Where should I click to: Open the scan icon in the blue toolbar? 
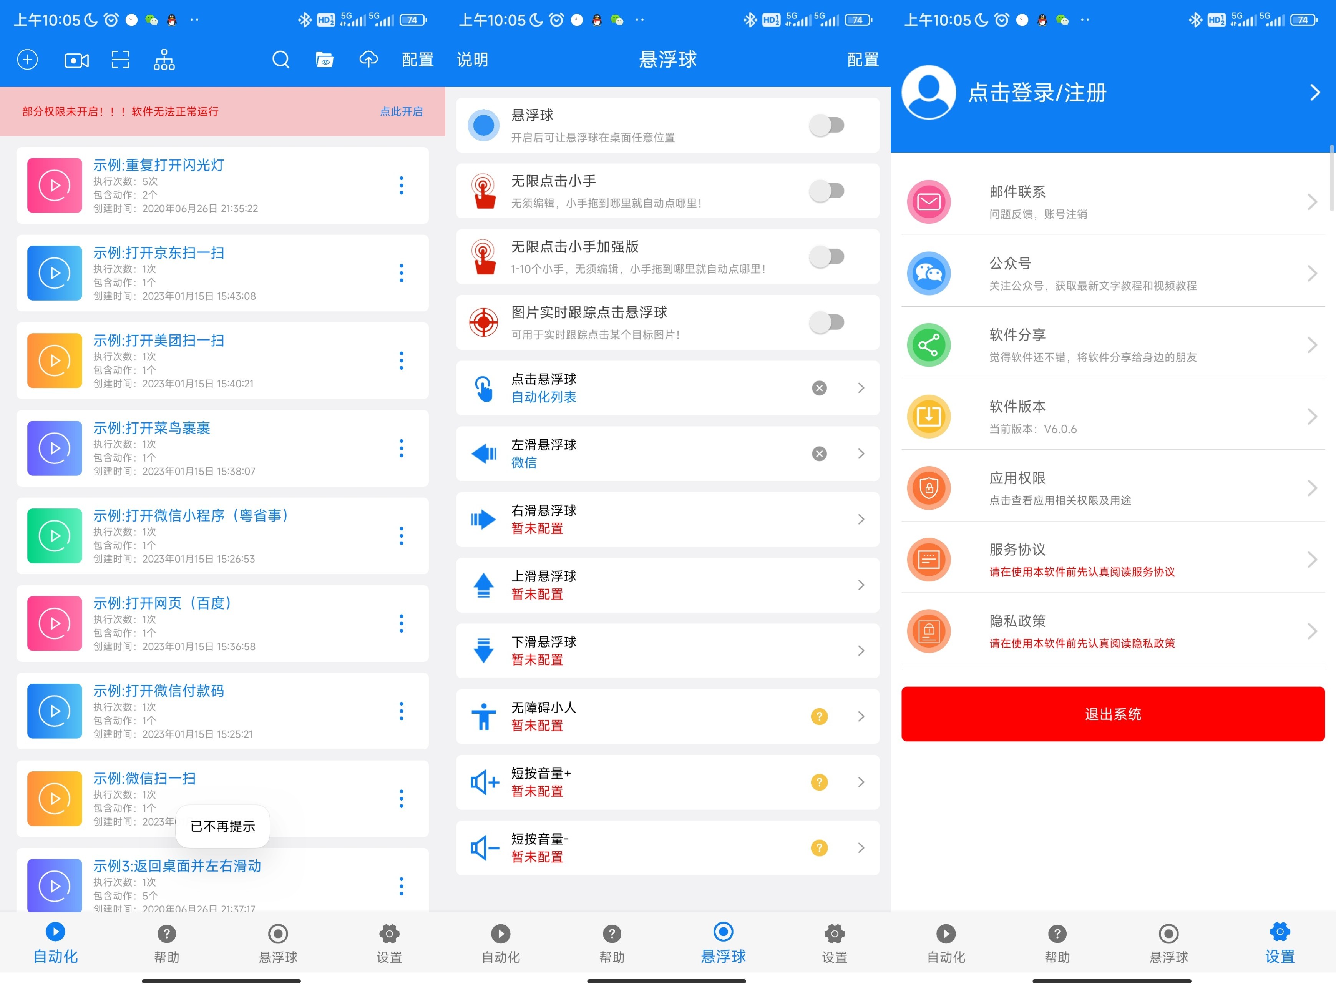point(120,59)
